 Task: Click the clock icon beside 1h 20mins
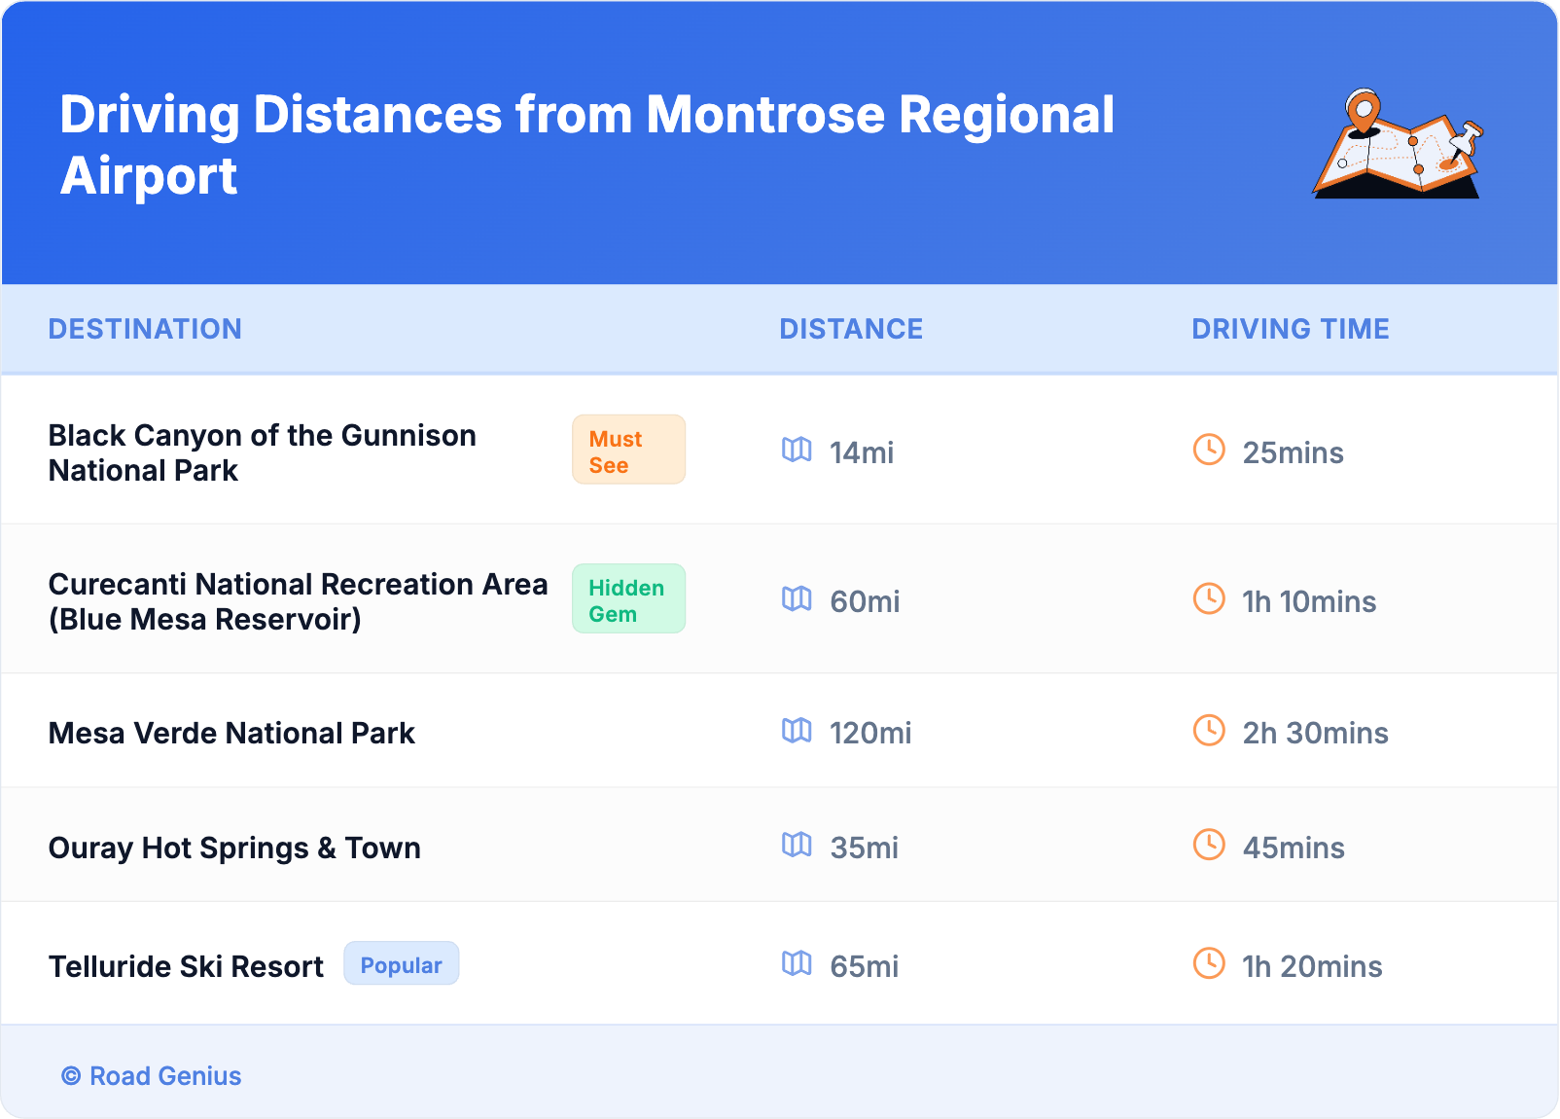(x=1209, y=963)
